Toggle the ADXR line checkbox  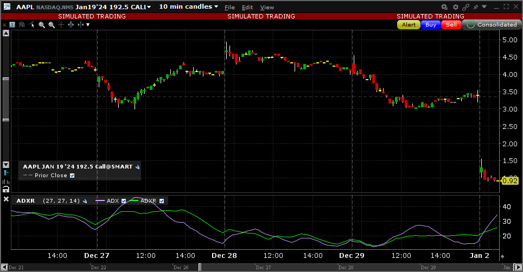coord(162,201)
